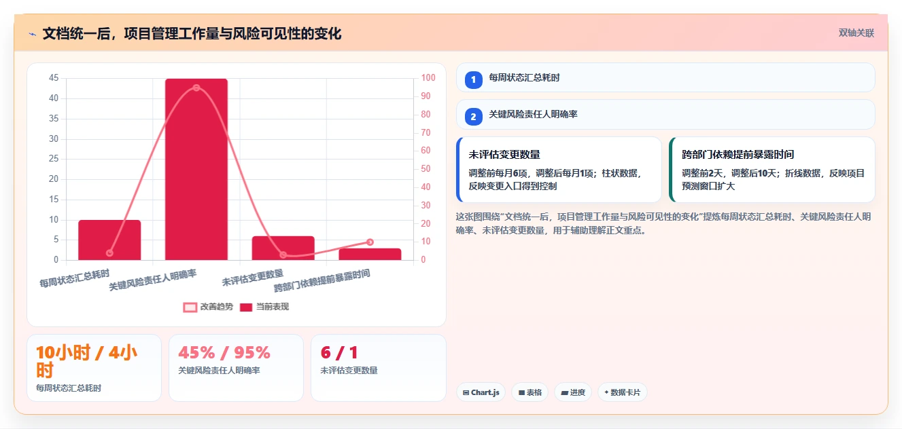Click the progress icon in 进度 chip
The width and height of the screenshot is (902, 429).
pyautogui.click(x=564, y=392)
